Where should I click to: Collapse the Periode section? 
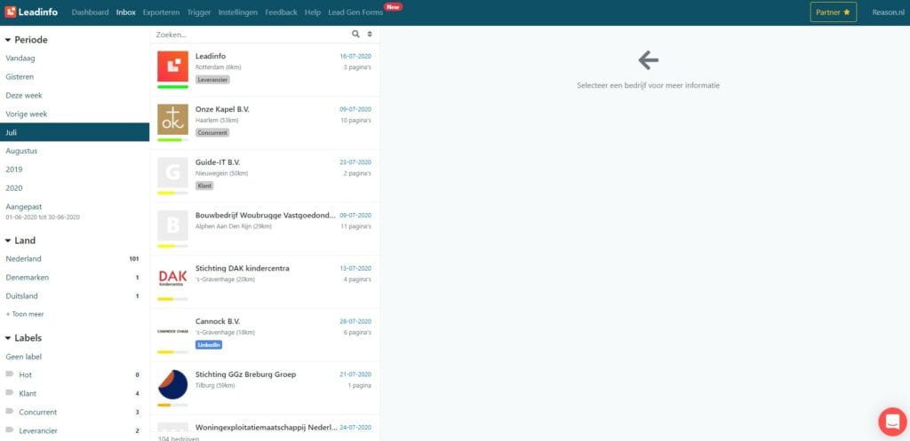[x=27, y=40]
